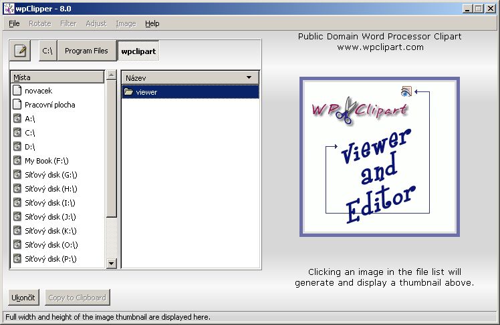
Task: Click the places list scrollbar thumb
Action: pos(111,149)
